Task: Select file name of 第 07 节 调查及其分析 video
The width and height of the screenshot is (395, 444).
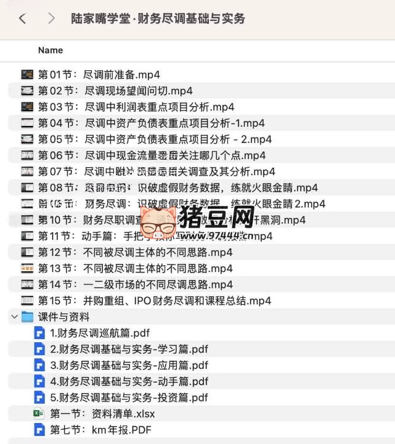Action: pyautogui.click(x=157, y=171)
